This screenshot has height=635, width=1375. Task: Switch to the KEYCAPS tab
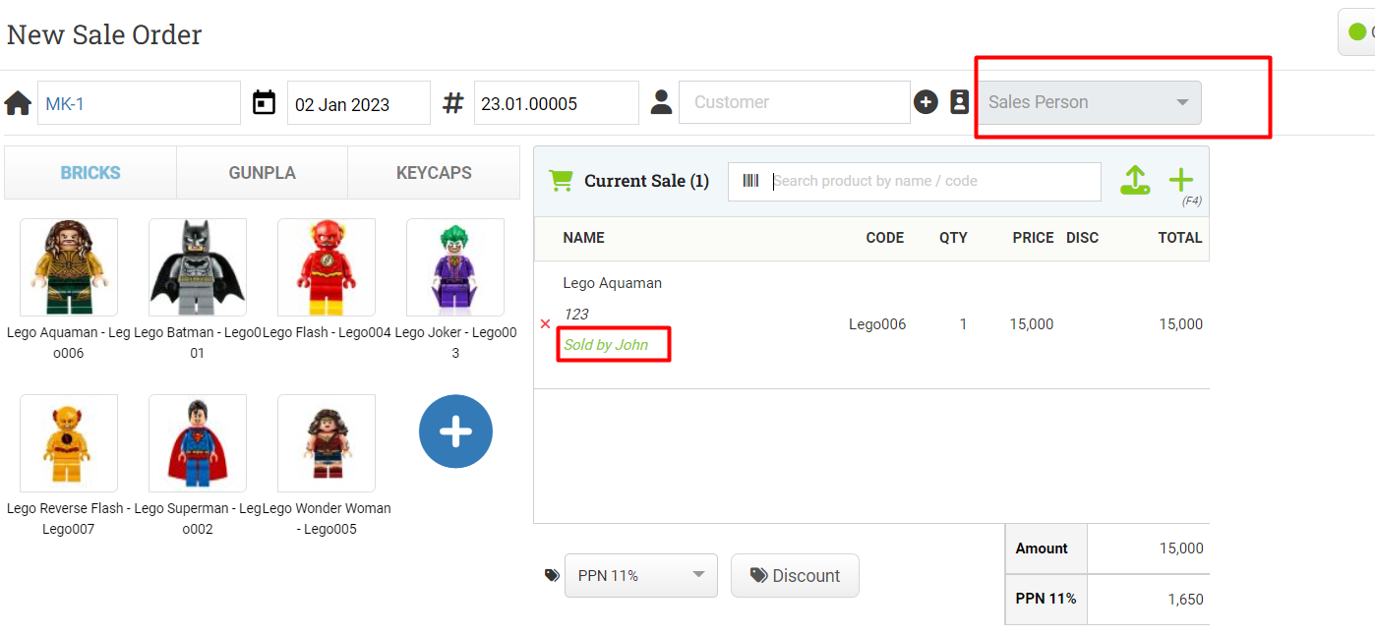tap(434, 173)
